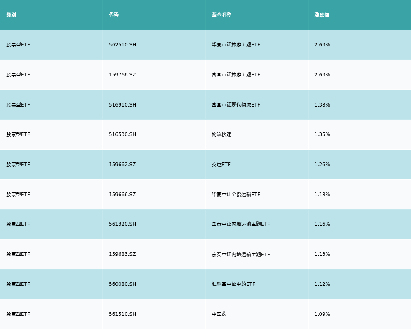
Task: Click 股票型ETF in the 561510.SH row
Action: tap(18, 314)
